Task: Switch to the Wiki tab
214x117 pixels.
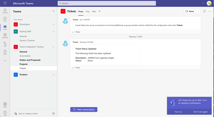Action: tap(94, 12)
